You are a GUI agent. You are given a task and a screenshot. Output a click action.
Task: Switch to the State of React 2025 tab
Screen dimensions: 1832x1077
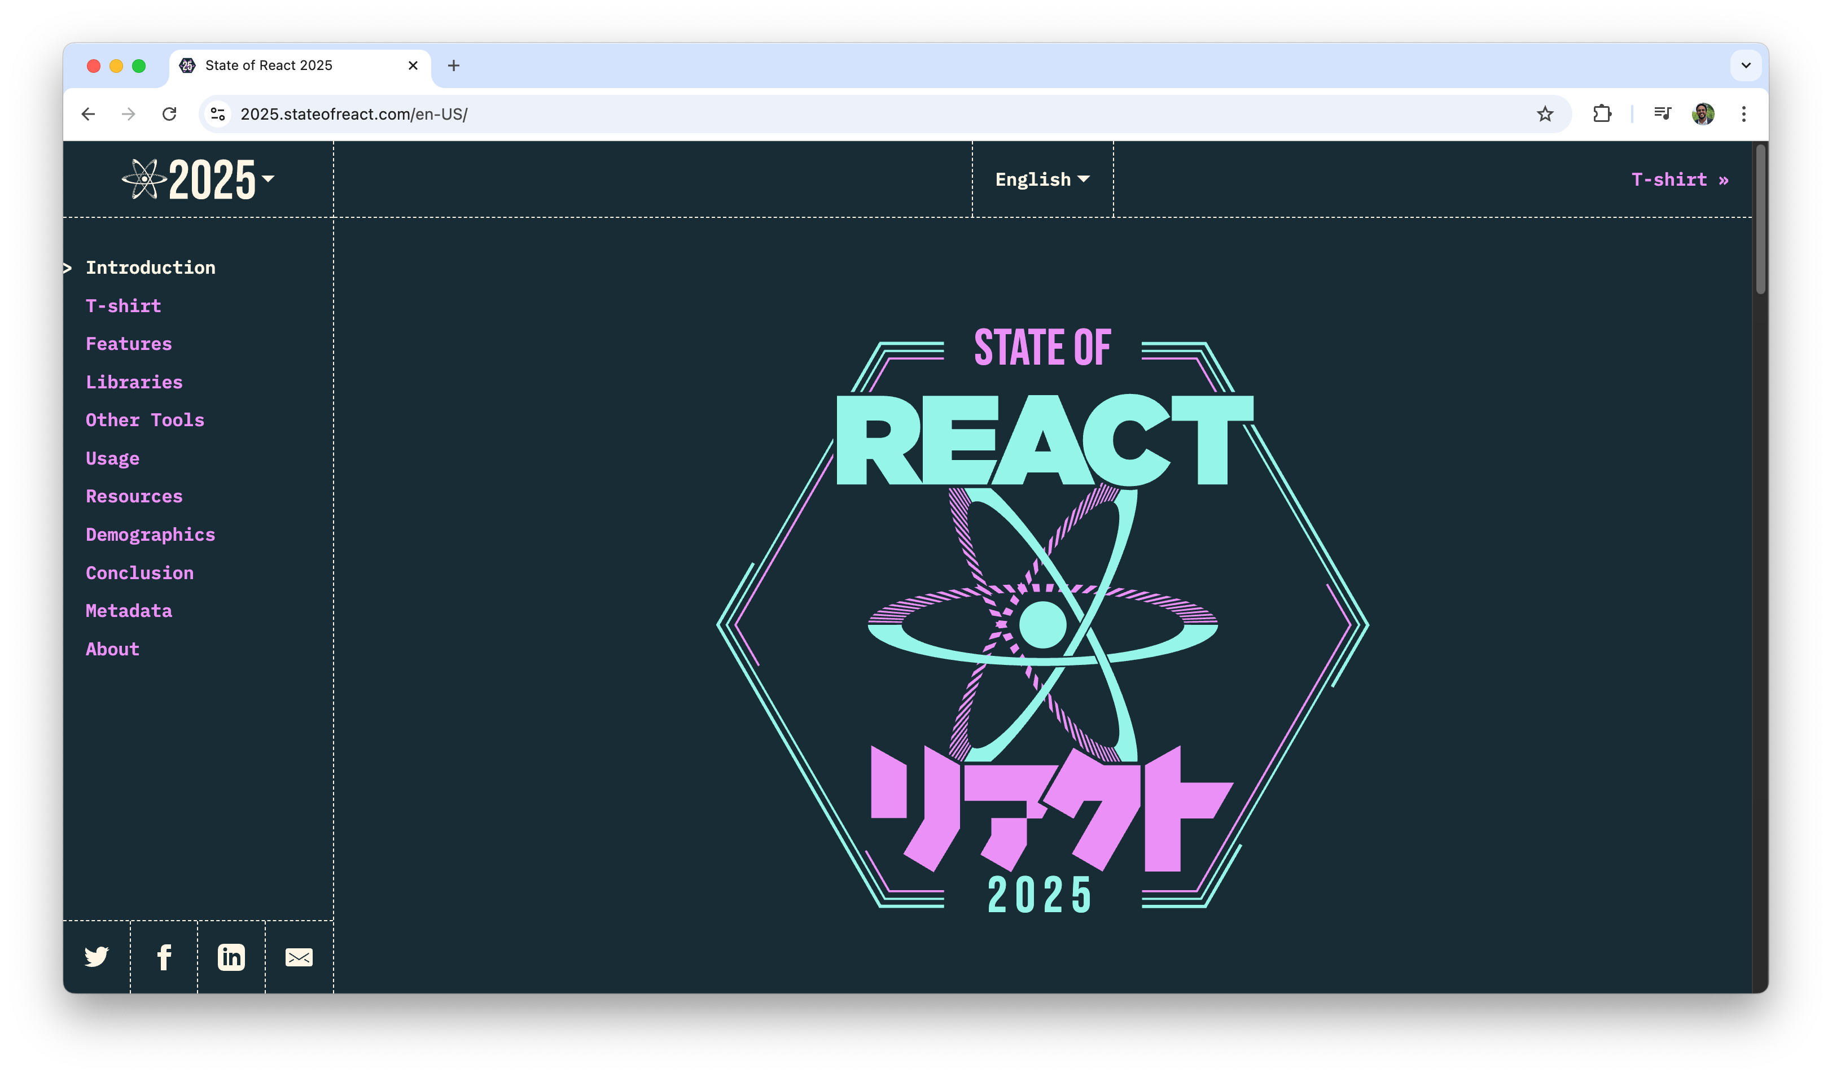(268, 65)
